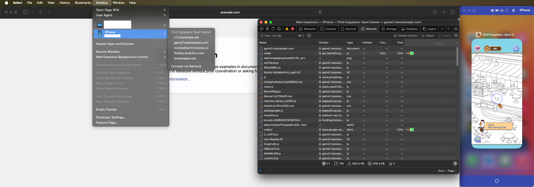Click the red error indicator icon
The image size is (534, 187).
293,29
